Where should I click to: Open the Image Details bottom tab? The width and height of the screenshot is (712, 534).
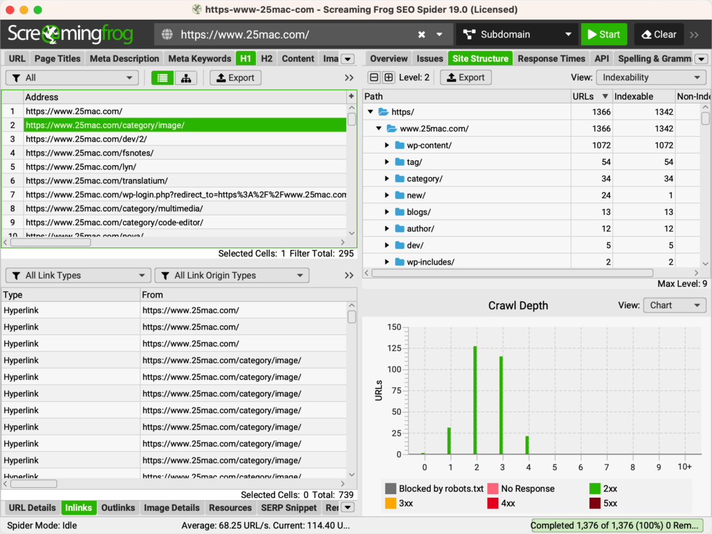[172, 508]
